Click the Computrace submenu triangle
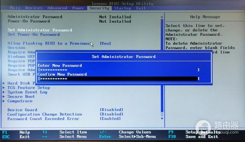The image size is (245, 142). point(4,101)
